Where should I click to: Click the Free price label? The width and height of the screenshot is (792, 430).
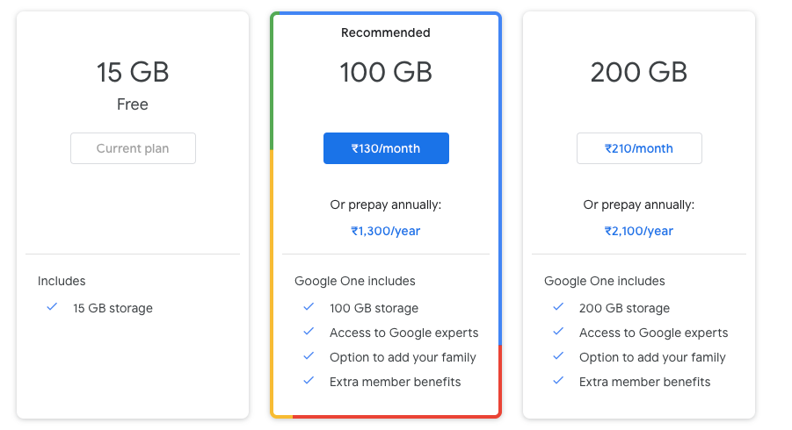tap(133, 104)
